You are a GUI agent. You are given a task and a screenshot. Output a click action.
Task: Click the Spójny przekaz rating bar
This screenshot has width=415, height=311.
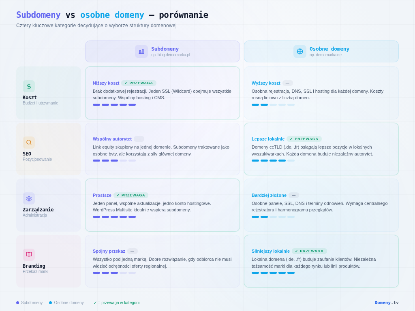click(x=114, y=273)
